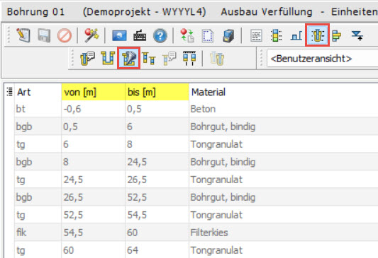Select 'Bohrgut, bindig' in the 26,5–52,5 row
This screenshot has height=258, width=378.
coord(284,197)
